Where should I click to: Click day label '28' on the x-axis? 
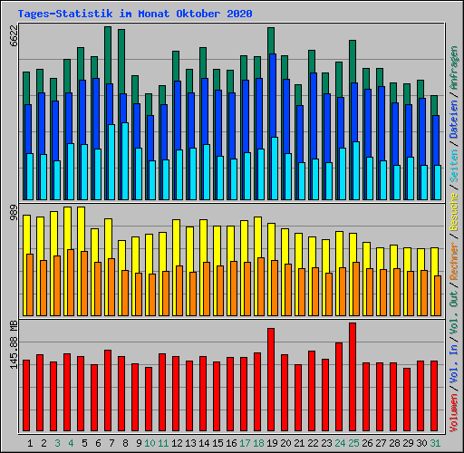point(394,443)
